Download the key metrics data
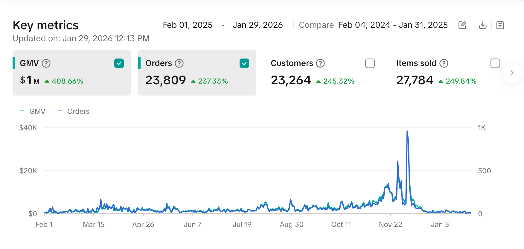The image size is (524, 249). pos(482,25)
